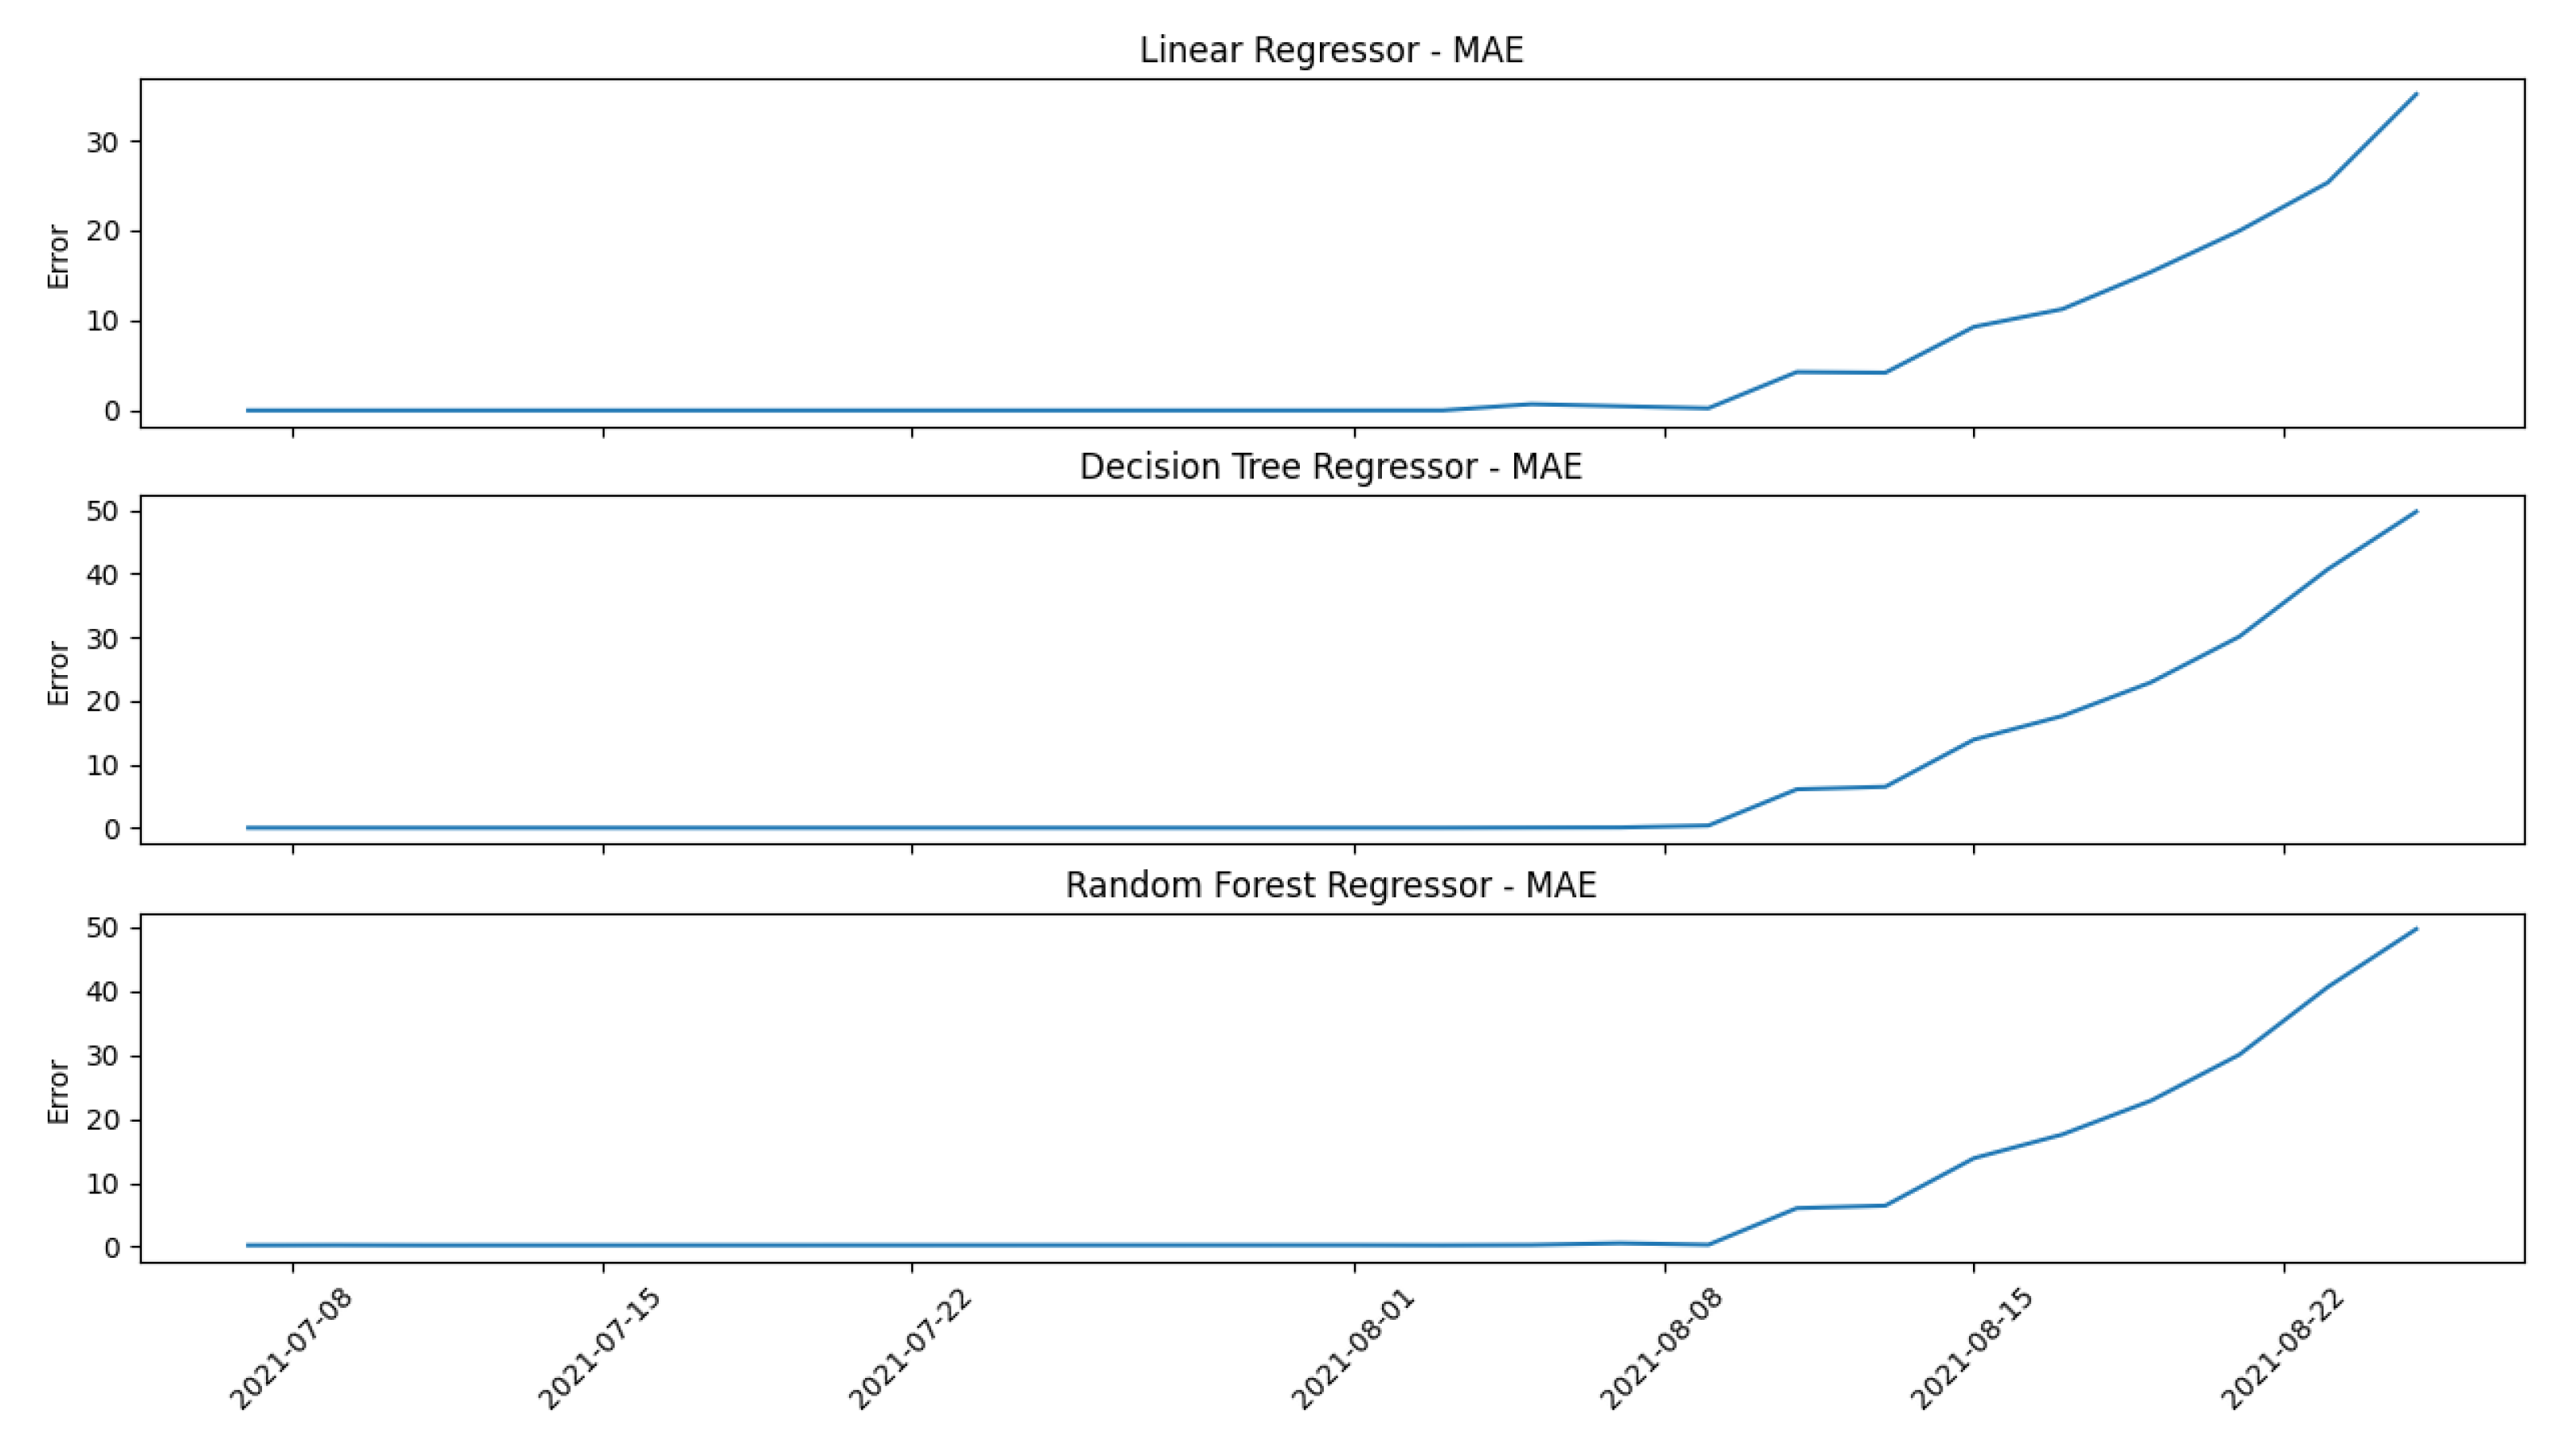
Task: Click the 'Decision Tree Regressor - MAE' title
Action: (x=1330, y=467)
